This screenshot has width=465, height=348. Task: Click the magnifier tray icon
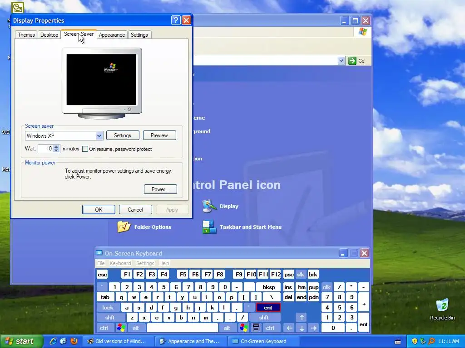click(431, 341)
